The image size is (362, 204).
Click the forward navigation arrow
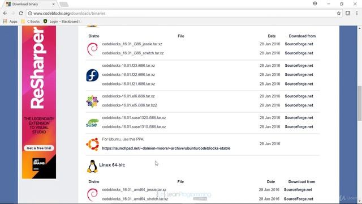point(13,14)
